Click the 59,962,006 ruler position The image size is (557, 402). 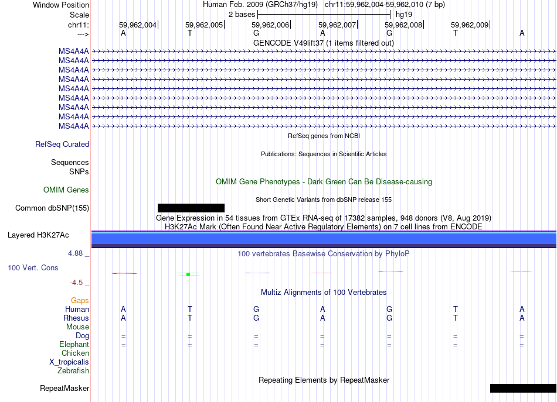click(270, 25)
